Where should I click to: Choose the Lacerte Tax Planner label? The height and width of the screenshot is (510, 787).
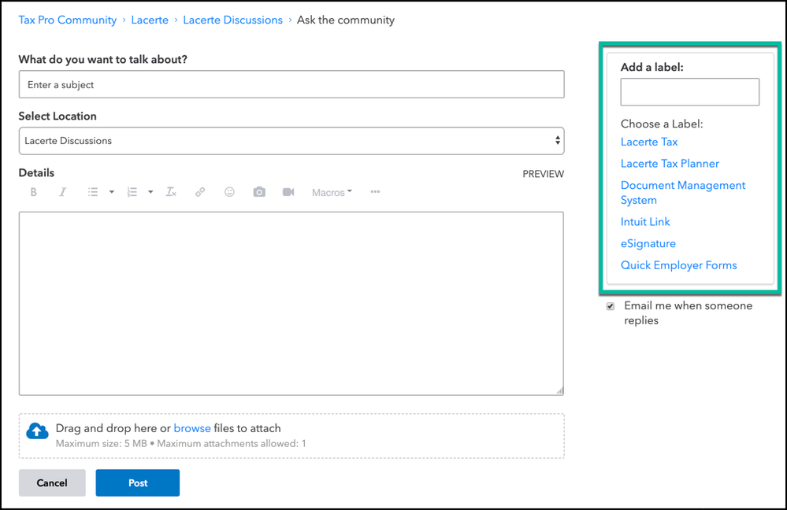click(x=670, y=164)
